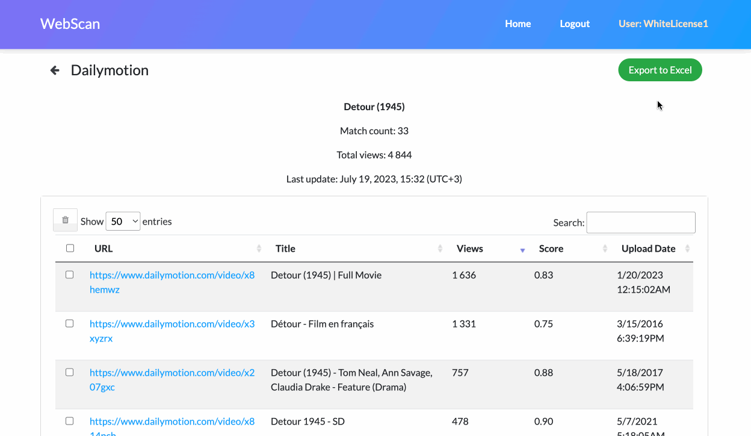
Task: Click inside the Search field
Action: pos(640,222)
